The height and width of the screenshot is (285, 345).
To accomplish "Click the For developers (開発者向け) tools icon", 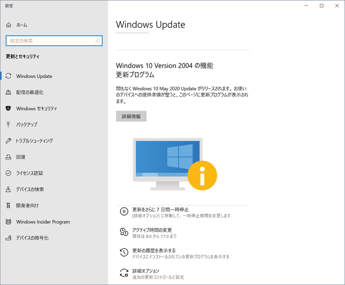I will tap(8, 206).
